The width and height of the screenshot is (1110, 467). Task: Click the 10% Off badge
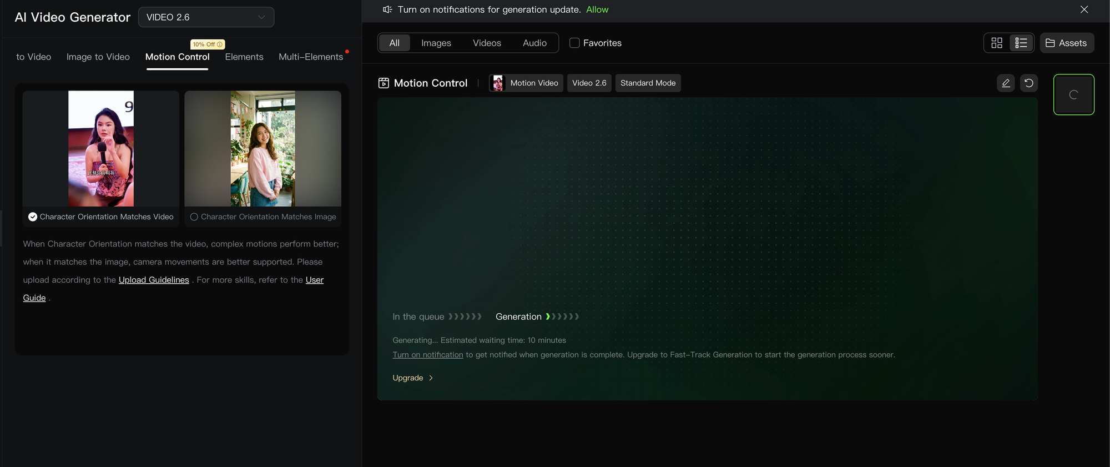click(x=208, y=44)
